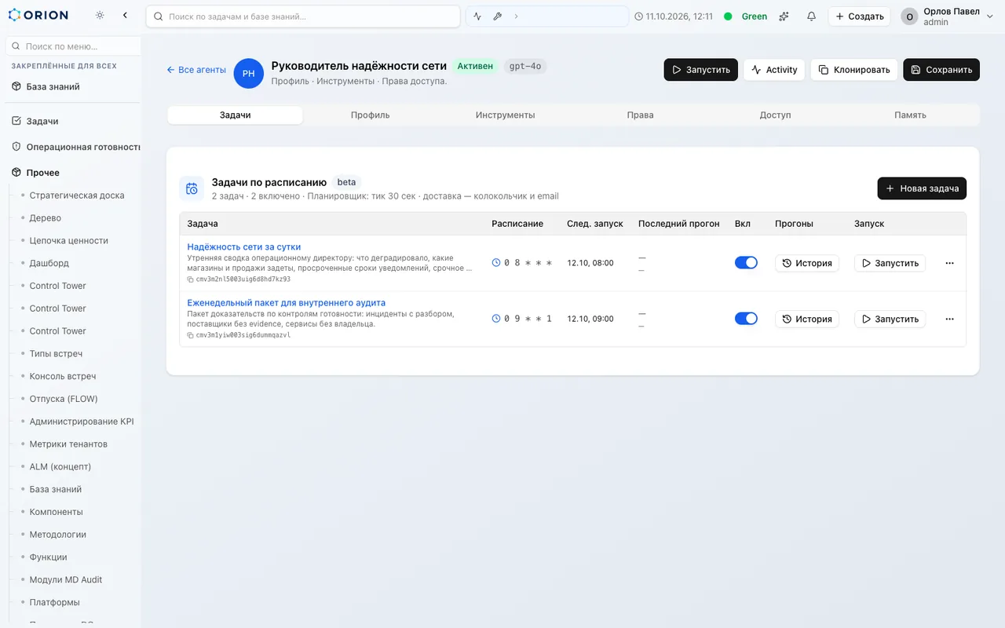This screenshot has width=1005, height=628.
Task: Click the ORION logo
Action: tap(38, 15)
